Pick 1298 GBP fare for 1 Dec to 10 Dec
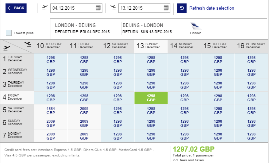Screen dimensions: 269x163 [x=51, y=60]
